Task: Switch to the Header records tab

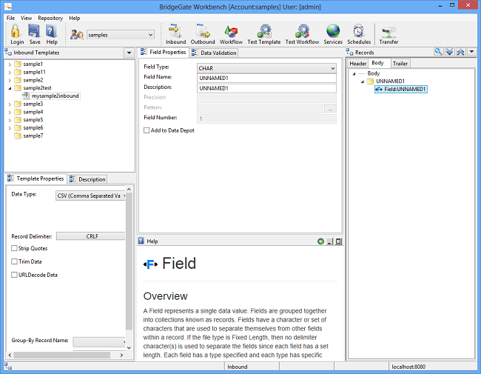Action: point(357,64)
